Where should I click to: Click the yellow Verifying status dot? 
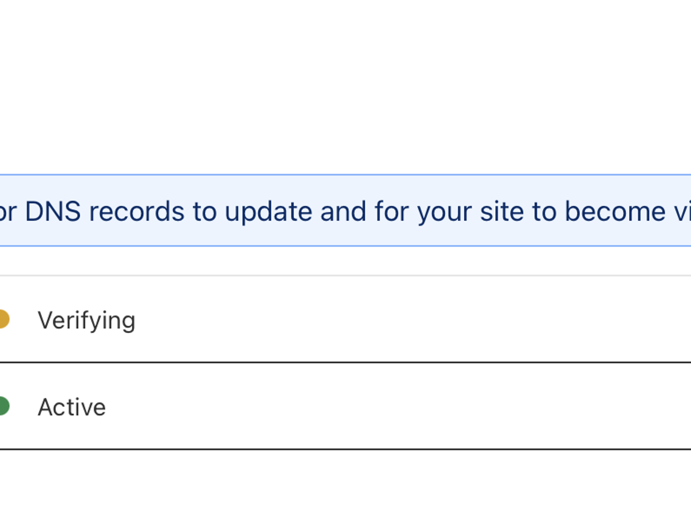[x=3, y=319]
